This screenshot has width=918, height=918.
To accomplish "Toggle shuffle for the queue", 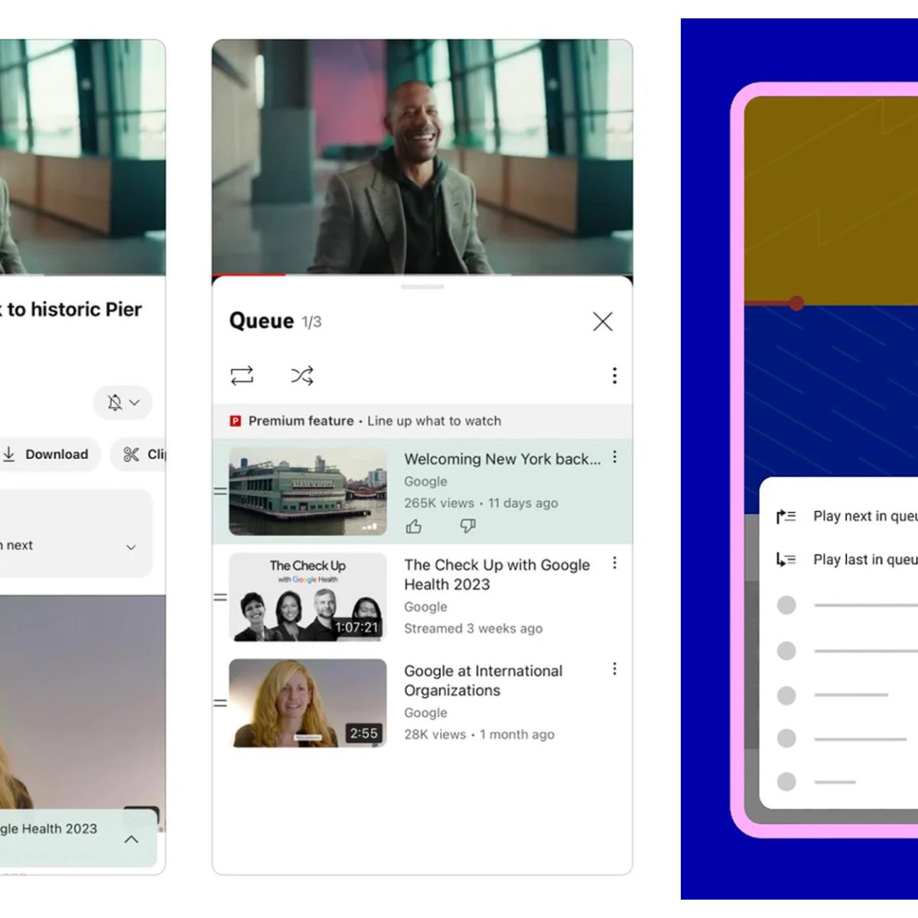I will 302,376.
